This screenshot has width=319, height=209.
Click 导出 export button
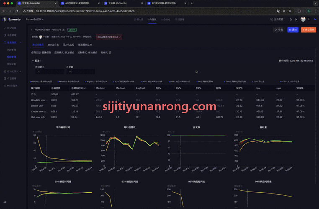tap(279, 30)
